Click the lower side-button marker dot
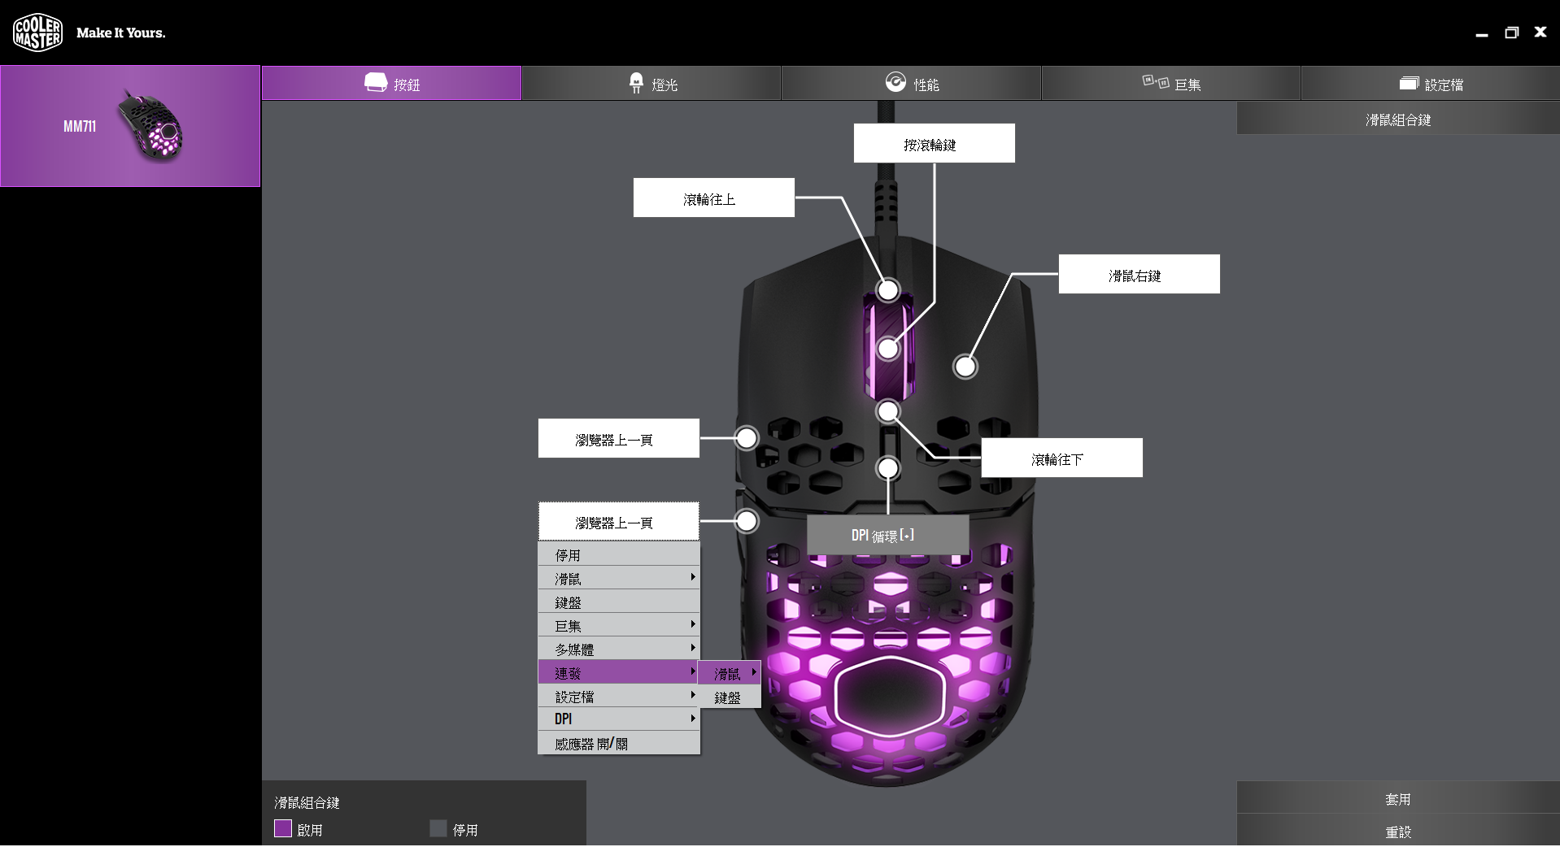Viewport: 1560px width, 847px height. (747, 521)
